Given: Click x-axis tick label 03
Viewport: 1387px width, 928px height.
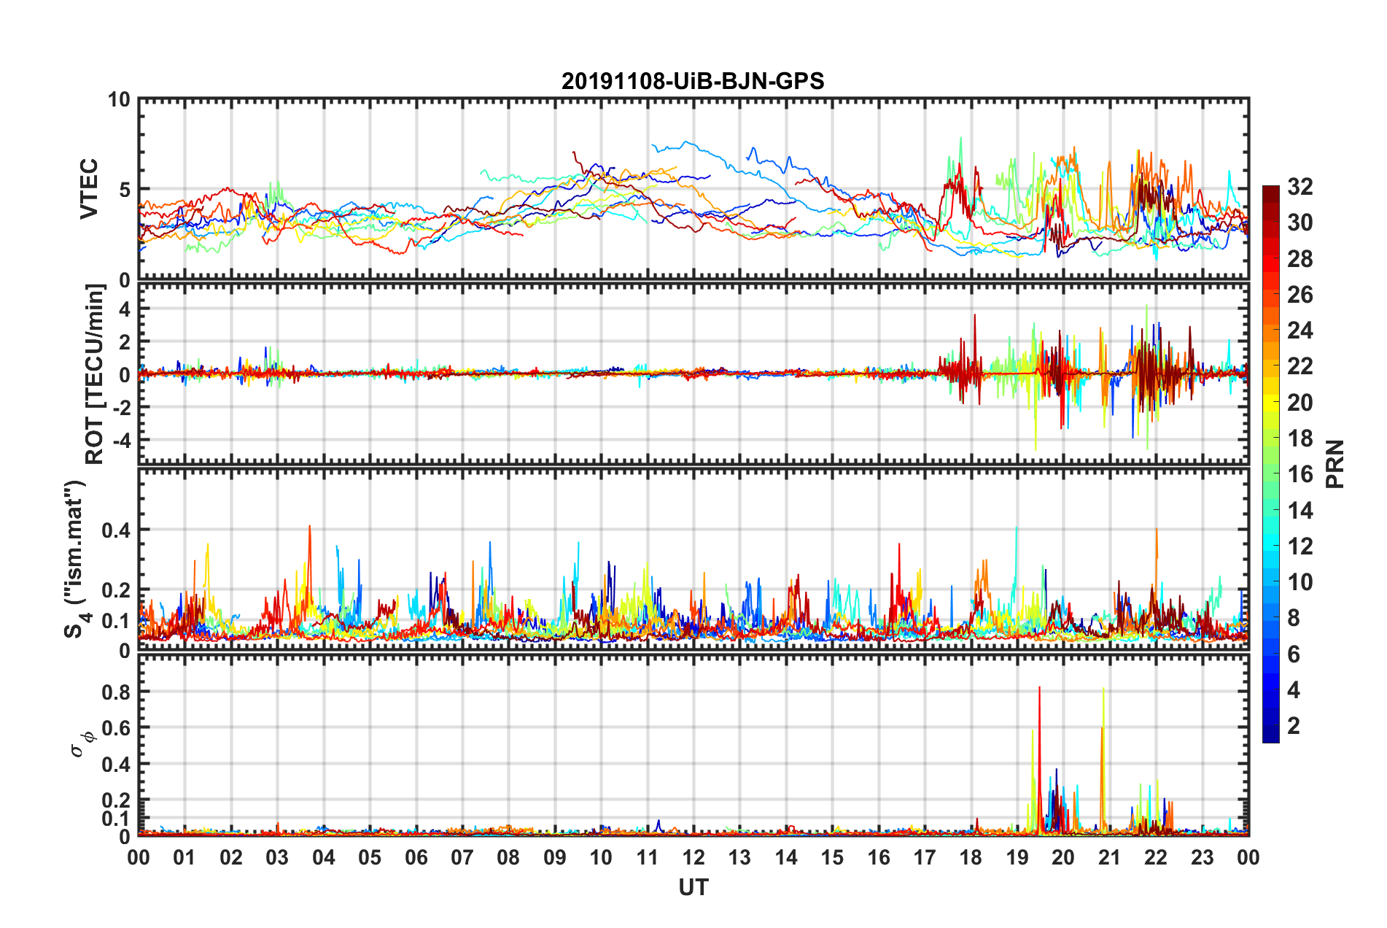Looking at the screenshot, I should (277, 857).
